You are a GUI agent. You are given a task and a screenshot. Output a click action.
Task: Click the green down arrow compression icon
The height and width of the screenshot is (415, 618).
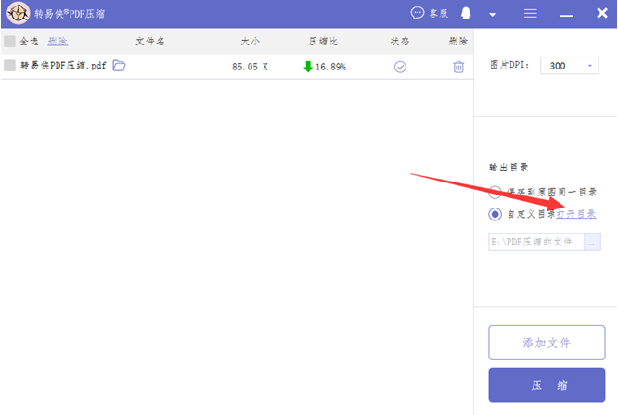pos(308,67)
